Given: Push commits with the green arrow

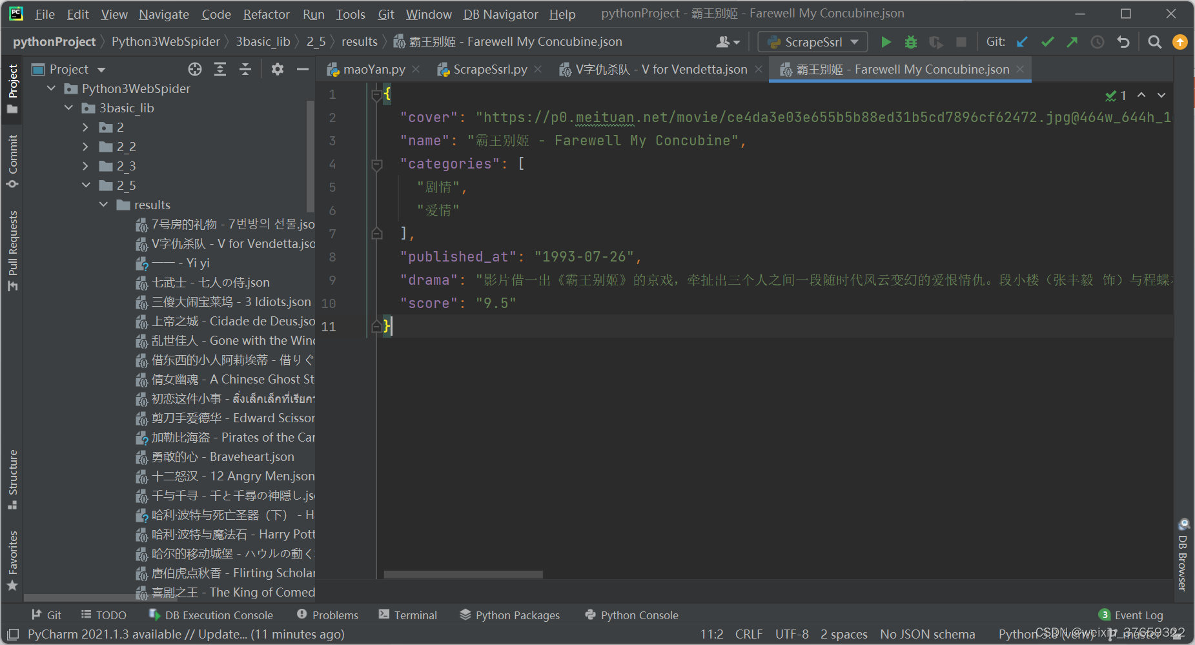Looking at the screenshot, I should coord(1072,42).
